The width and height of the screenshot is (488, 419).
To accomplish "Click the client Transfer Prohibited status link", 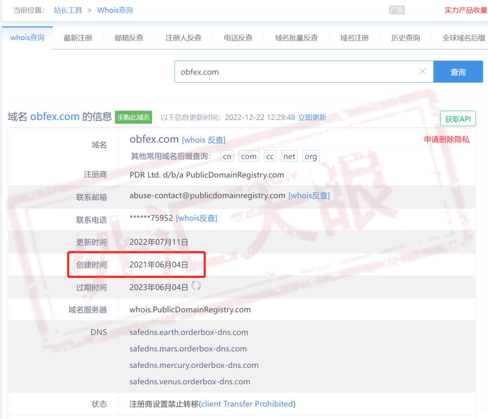I will click(x=247, y=404).
